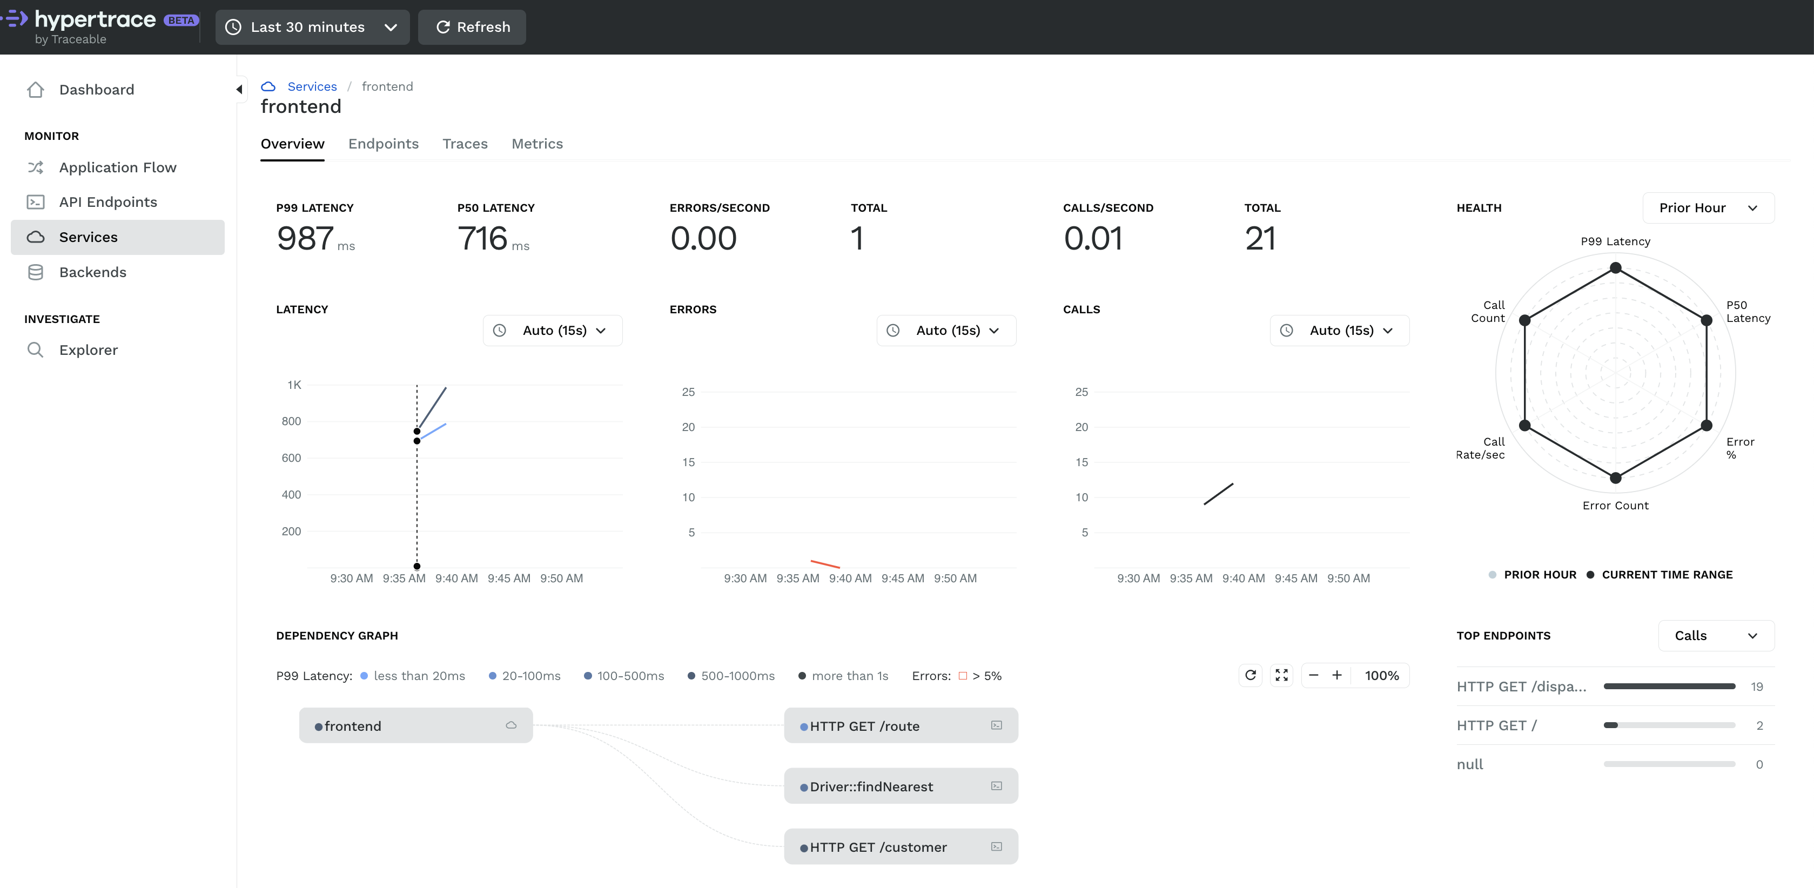
Task: Switch to the Traces tab
Action: pos(465,144)
